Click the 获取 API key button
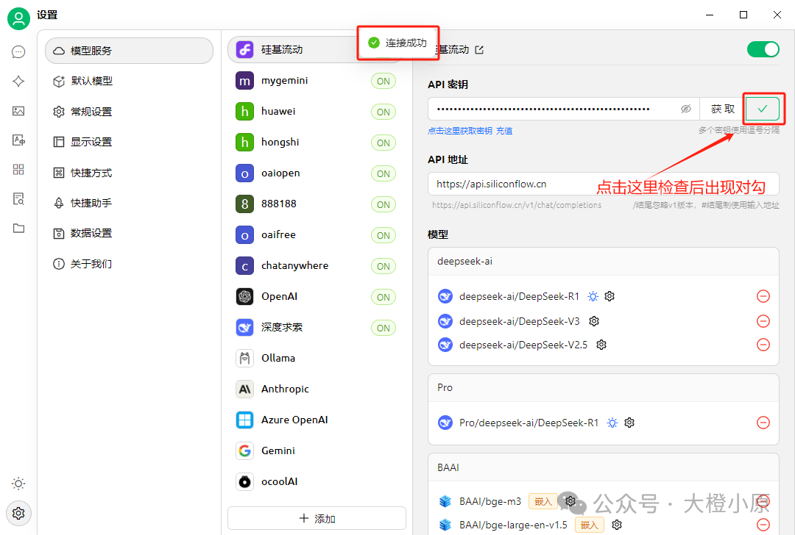Screen dimensions: 795x535 (x=722, y=109)
